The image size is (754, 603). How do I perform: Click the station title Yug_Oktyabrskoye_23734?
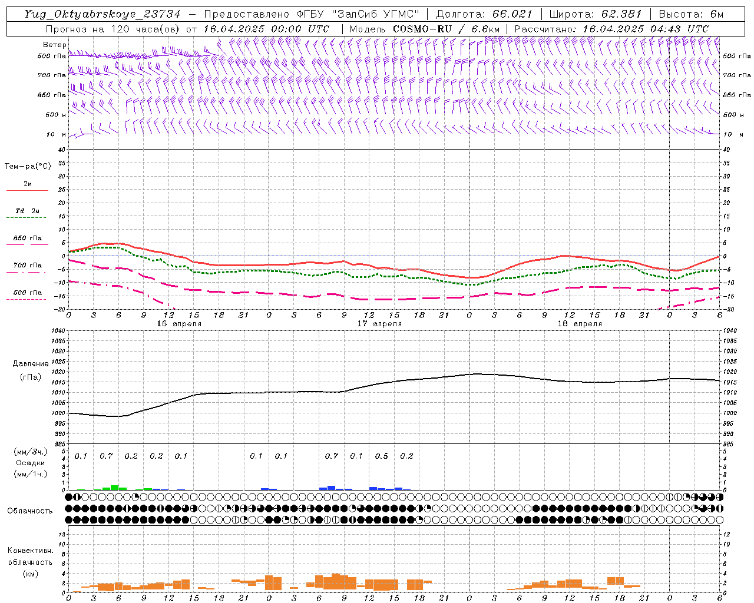(102, 14)
